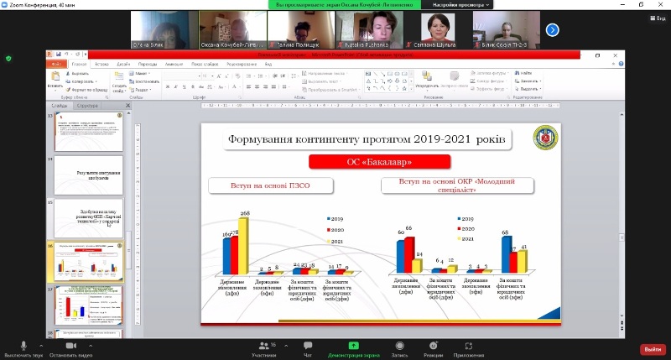The width and height of the screenshot is (671, 360).
Task: Click Вырезать cut command
Action: click(x=77, y=74)
